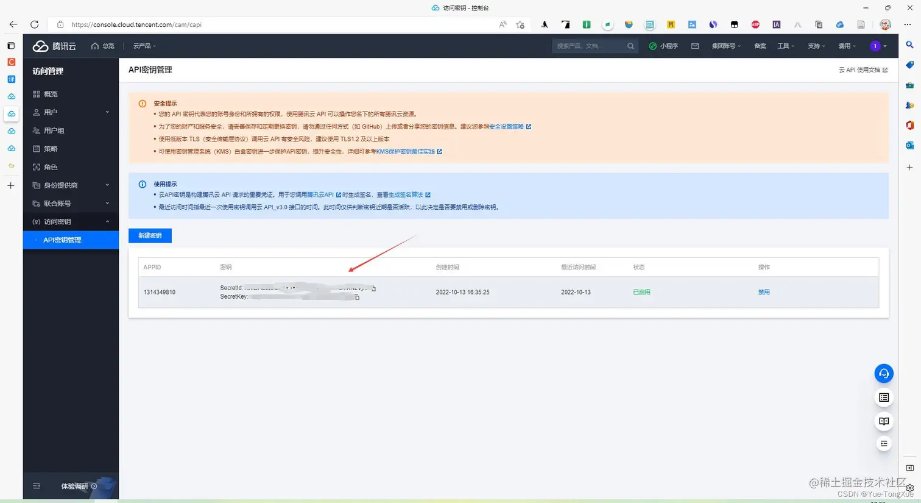
Task: Click the 新建密钥 button
Action: (150, 235)
